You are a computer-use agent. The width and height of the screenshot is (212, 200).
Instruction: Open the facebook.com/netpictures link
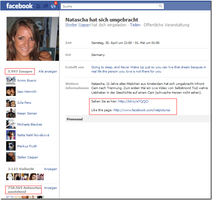(142, 110)
